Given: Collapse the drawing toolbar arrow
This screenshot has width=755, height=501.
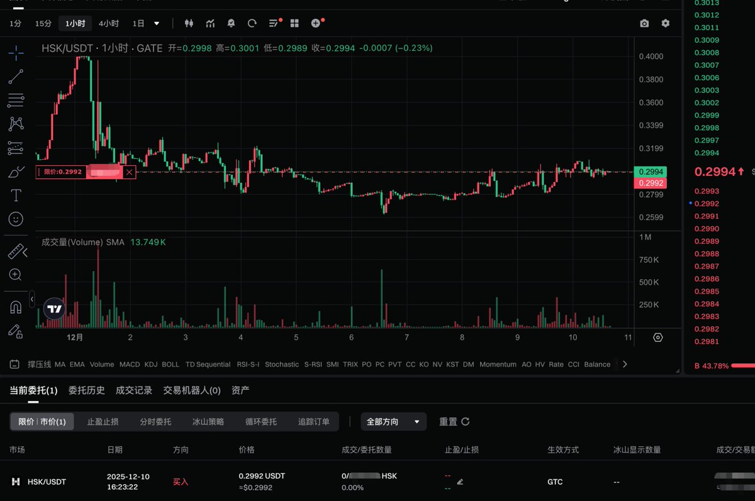Looking at the screenshot, I should pyautogui.click(x=32, y=300).
